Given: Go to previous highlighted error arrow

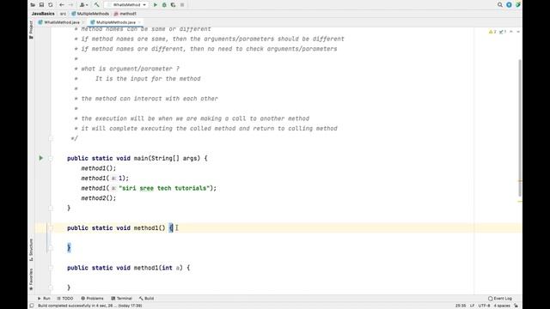Looking at the screenshot, I should 511,32.
